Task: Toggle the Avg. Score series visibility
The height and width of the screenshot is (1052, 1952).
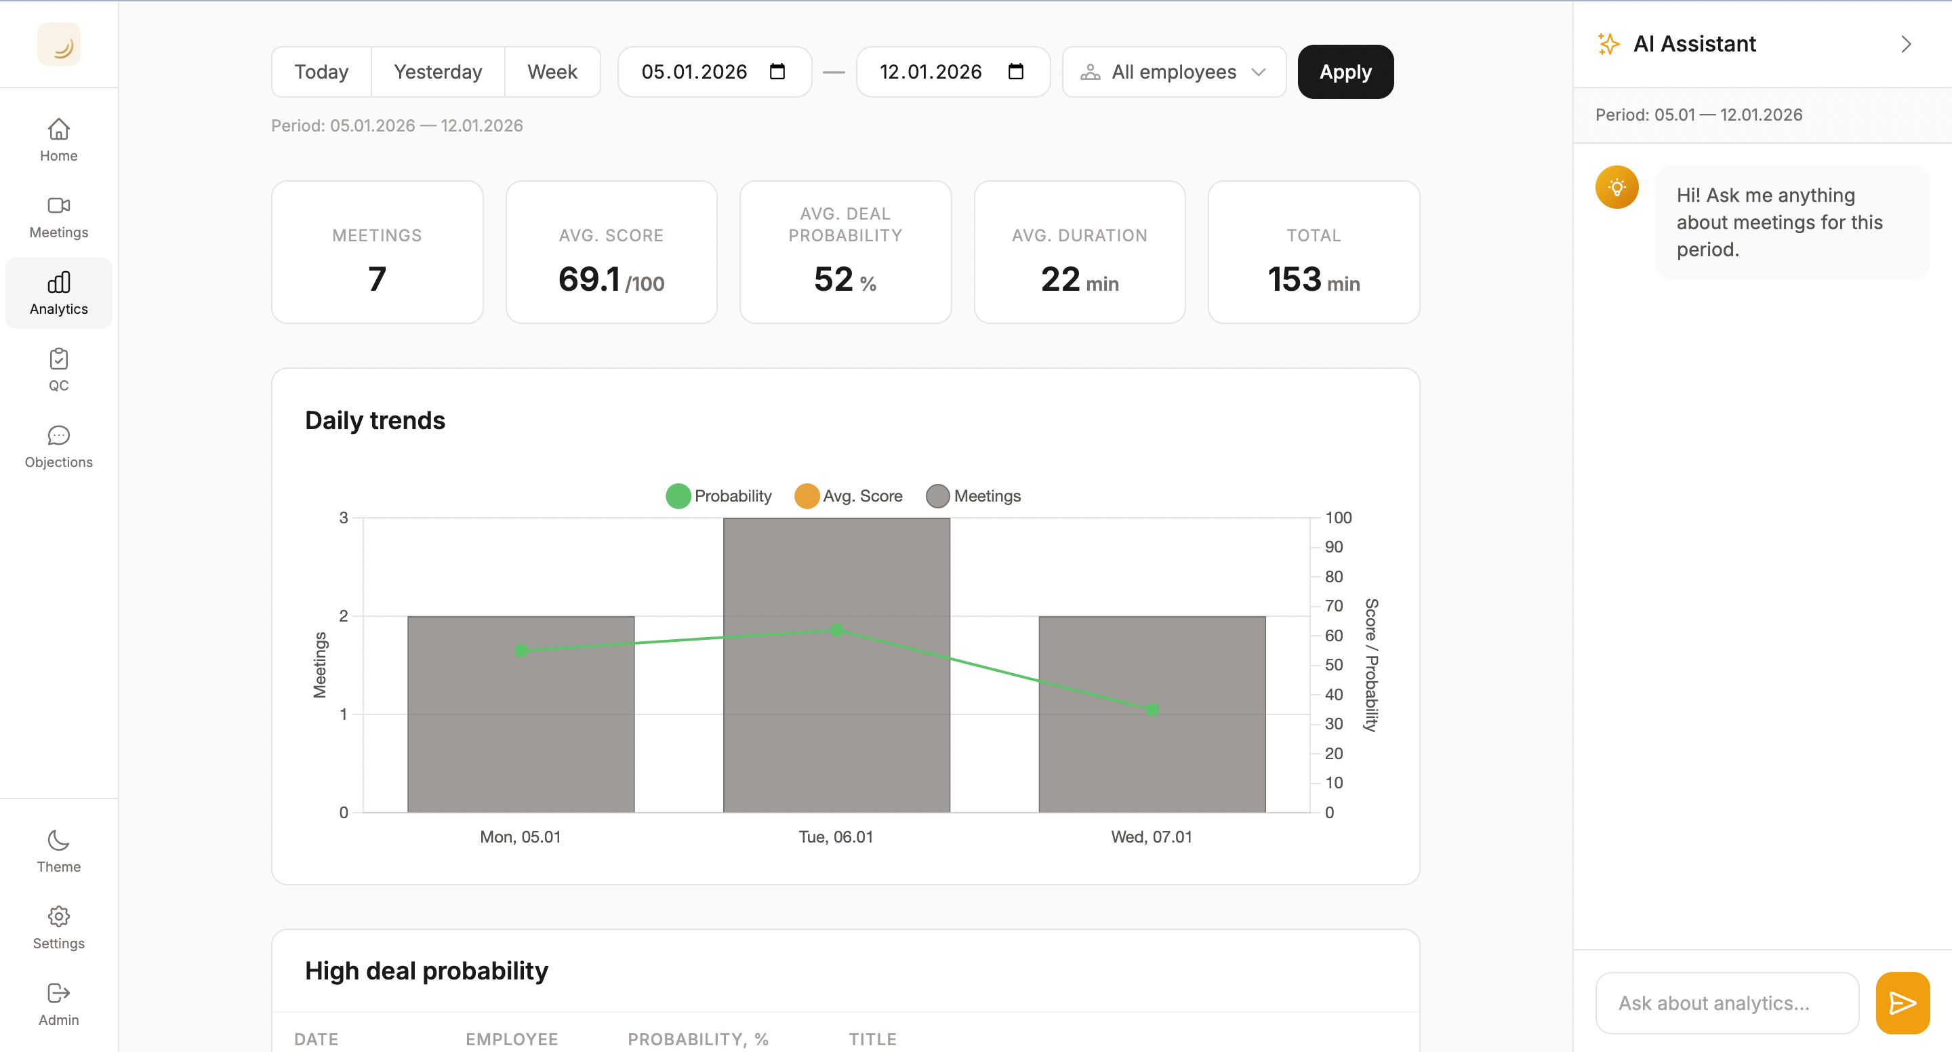Action: tap(848, 495)
